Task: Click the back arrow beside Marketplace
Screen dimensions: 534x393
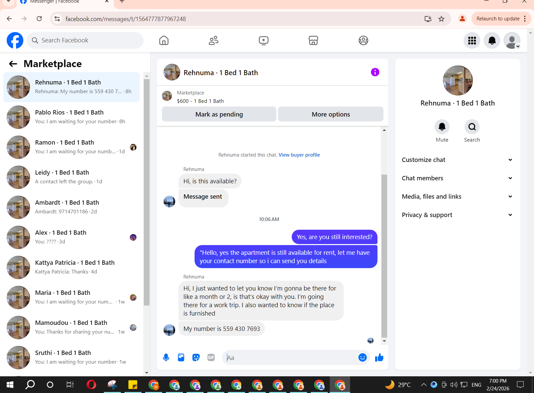Action: click(13, 64)
